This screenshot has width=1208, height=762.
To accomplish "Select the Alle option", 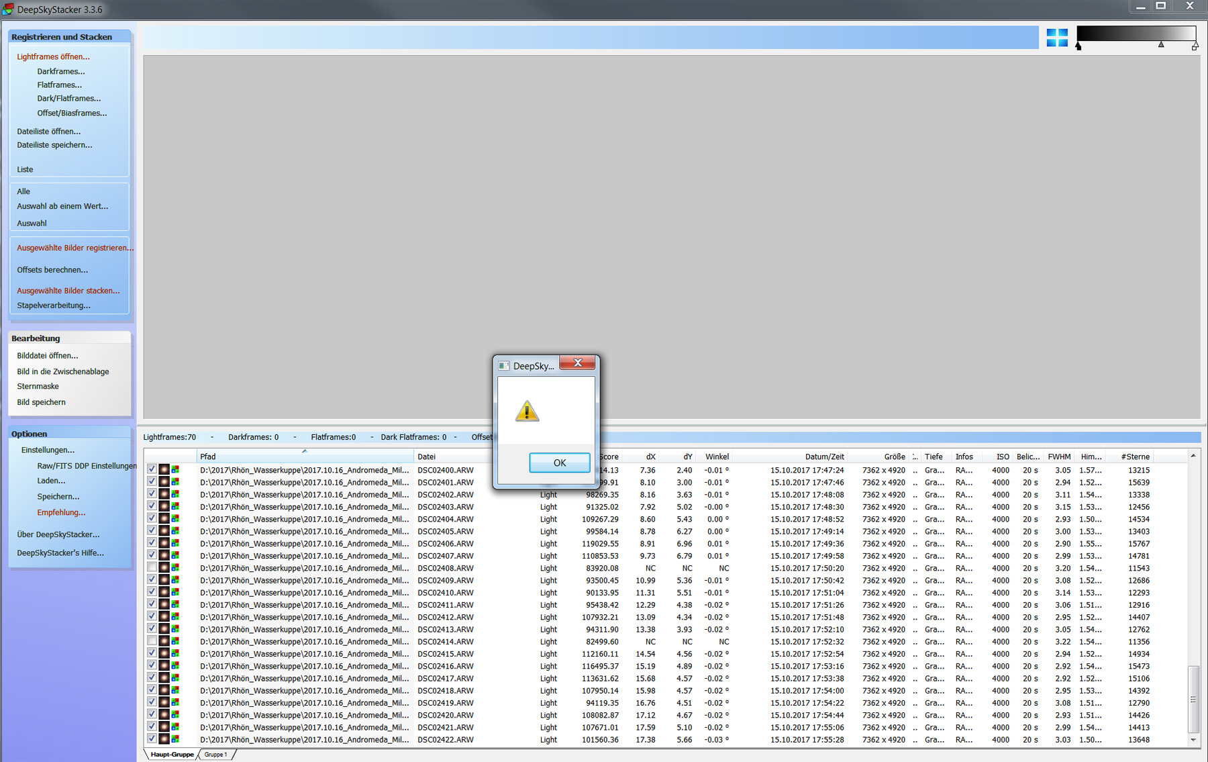I will 23,191.
